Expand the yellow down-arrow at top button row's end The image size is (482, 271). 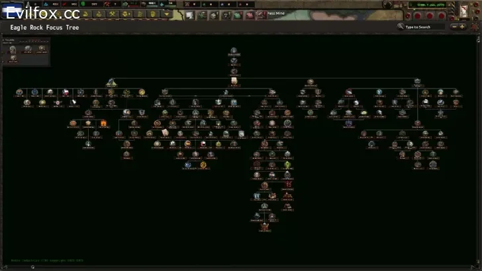point(167,14)
